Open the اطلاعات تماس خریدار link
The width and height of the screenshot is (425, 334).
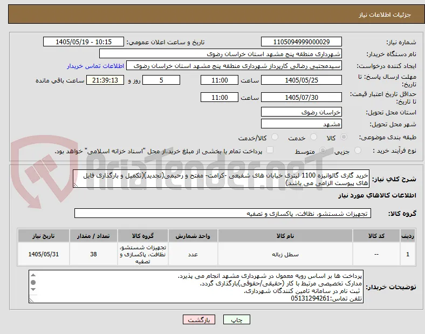point(95,66)
